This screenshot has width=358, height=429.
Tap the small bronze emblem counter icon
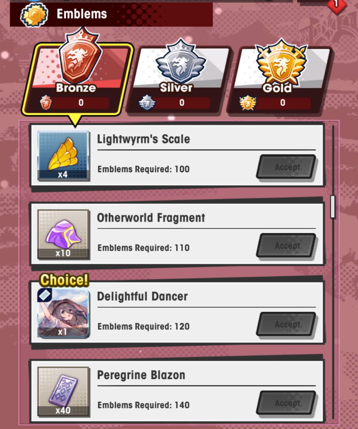(46, 102)
